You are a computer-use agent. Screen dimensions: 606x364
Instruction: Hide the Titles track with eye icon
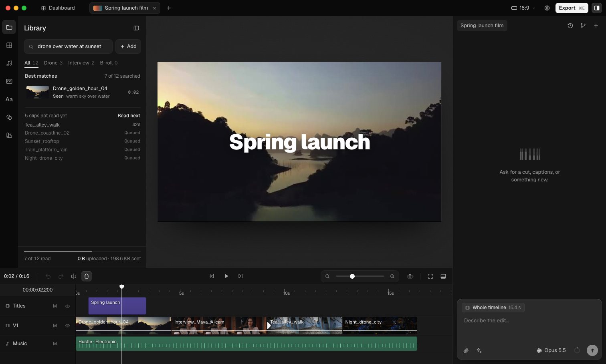pos(67,306)
